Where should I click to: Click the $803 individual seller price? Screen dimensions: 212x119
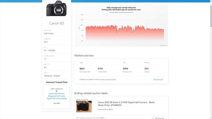82,68
